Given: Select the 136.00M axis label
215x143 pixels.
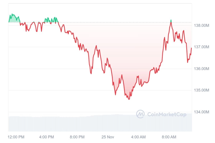Looking at the screenshot, I should point(201,69).
